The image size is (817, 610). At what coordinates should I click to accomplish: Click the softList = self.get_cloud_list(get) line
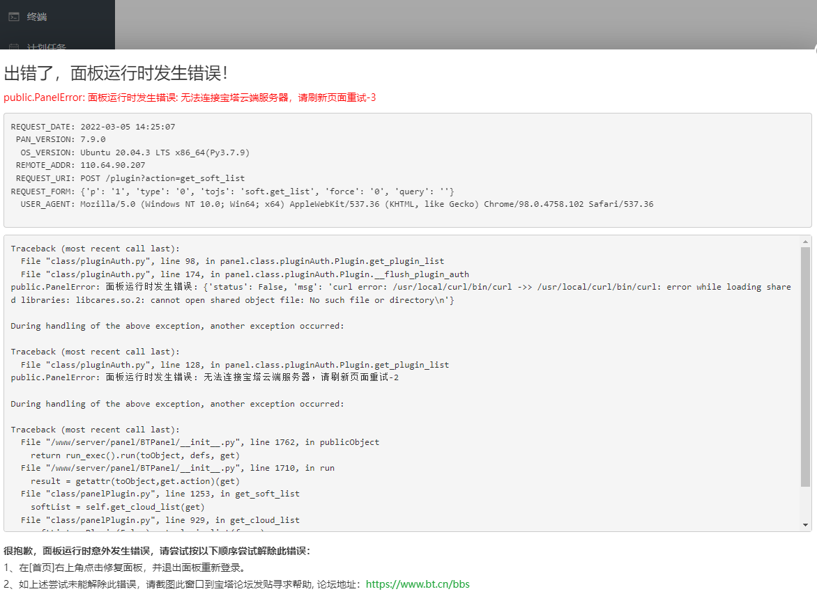pos(118,507)
